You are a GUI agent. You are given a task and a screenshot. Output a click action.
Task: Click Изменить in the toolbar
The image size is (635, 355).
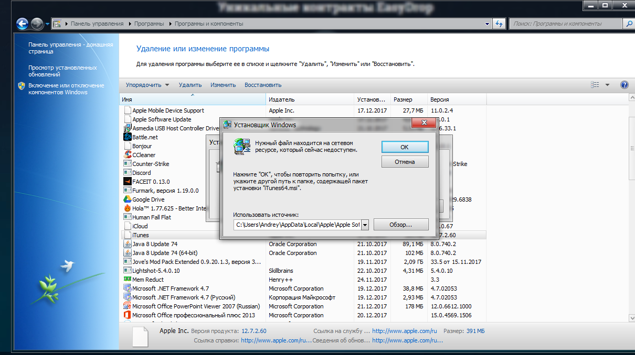(223, 85)
